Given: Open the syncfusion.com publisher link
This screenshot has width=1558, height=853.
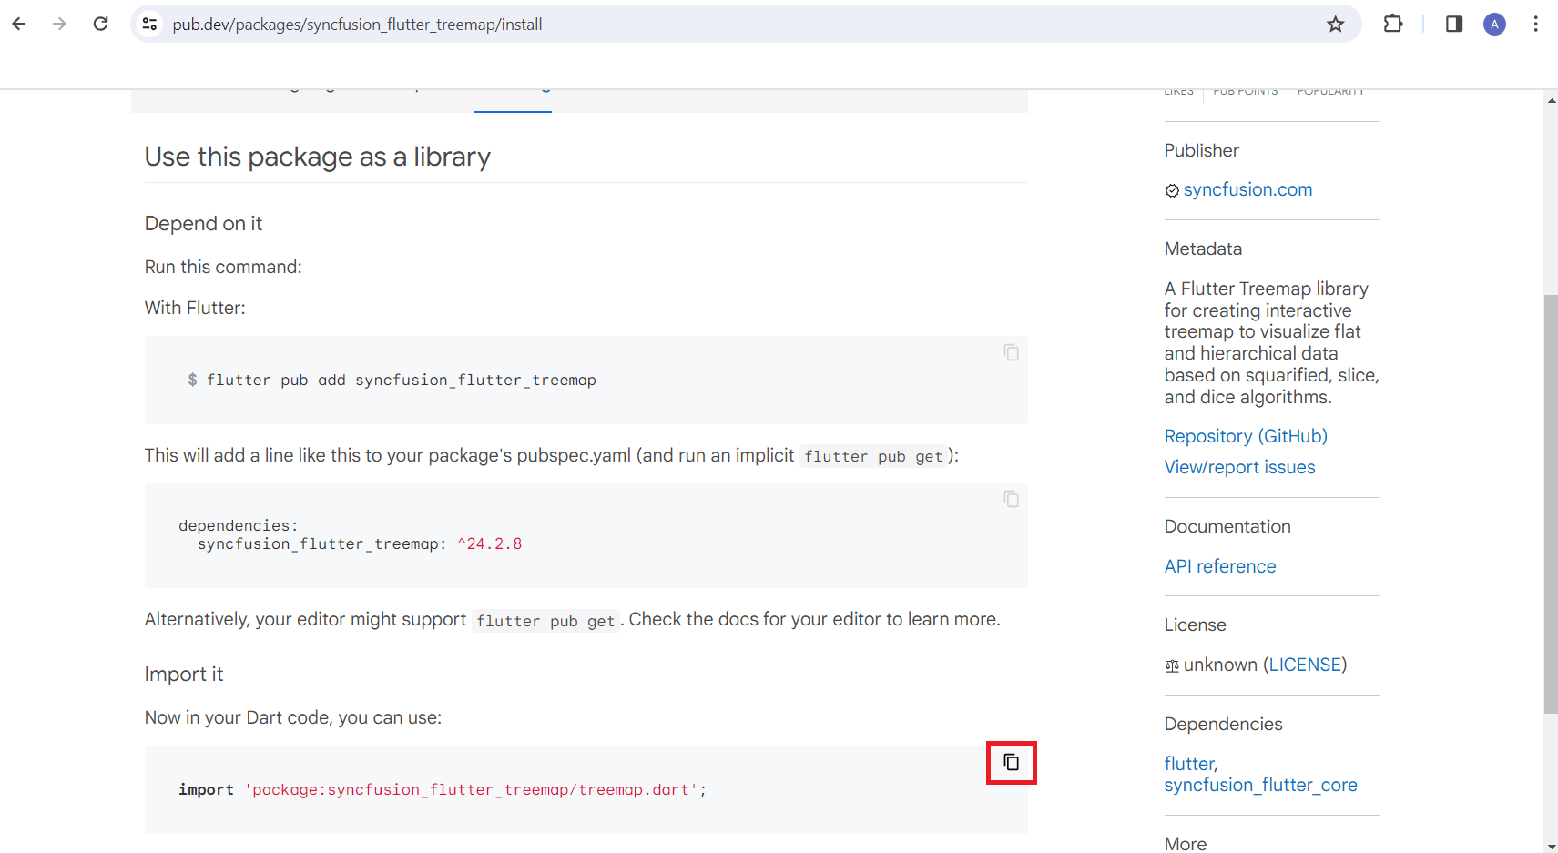Looking at the screenshot, I should pos(1247,189).
